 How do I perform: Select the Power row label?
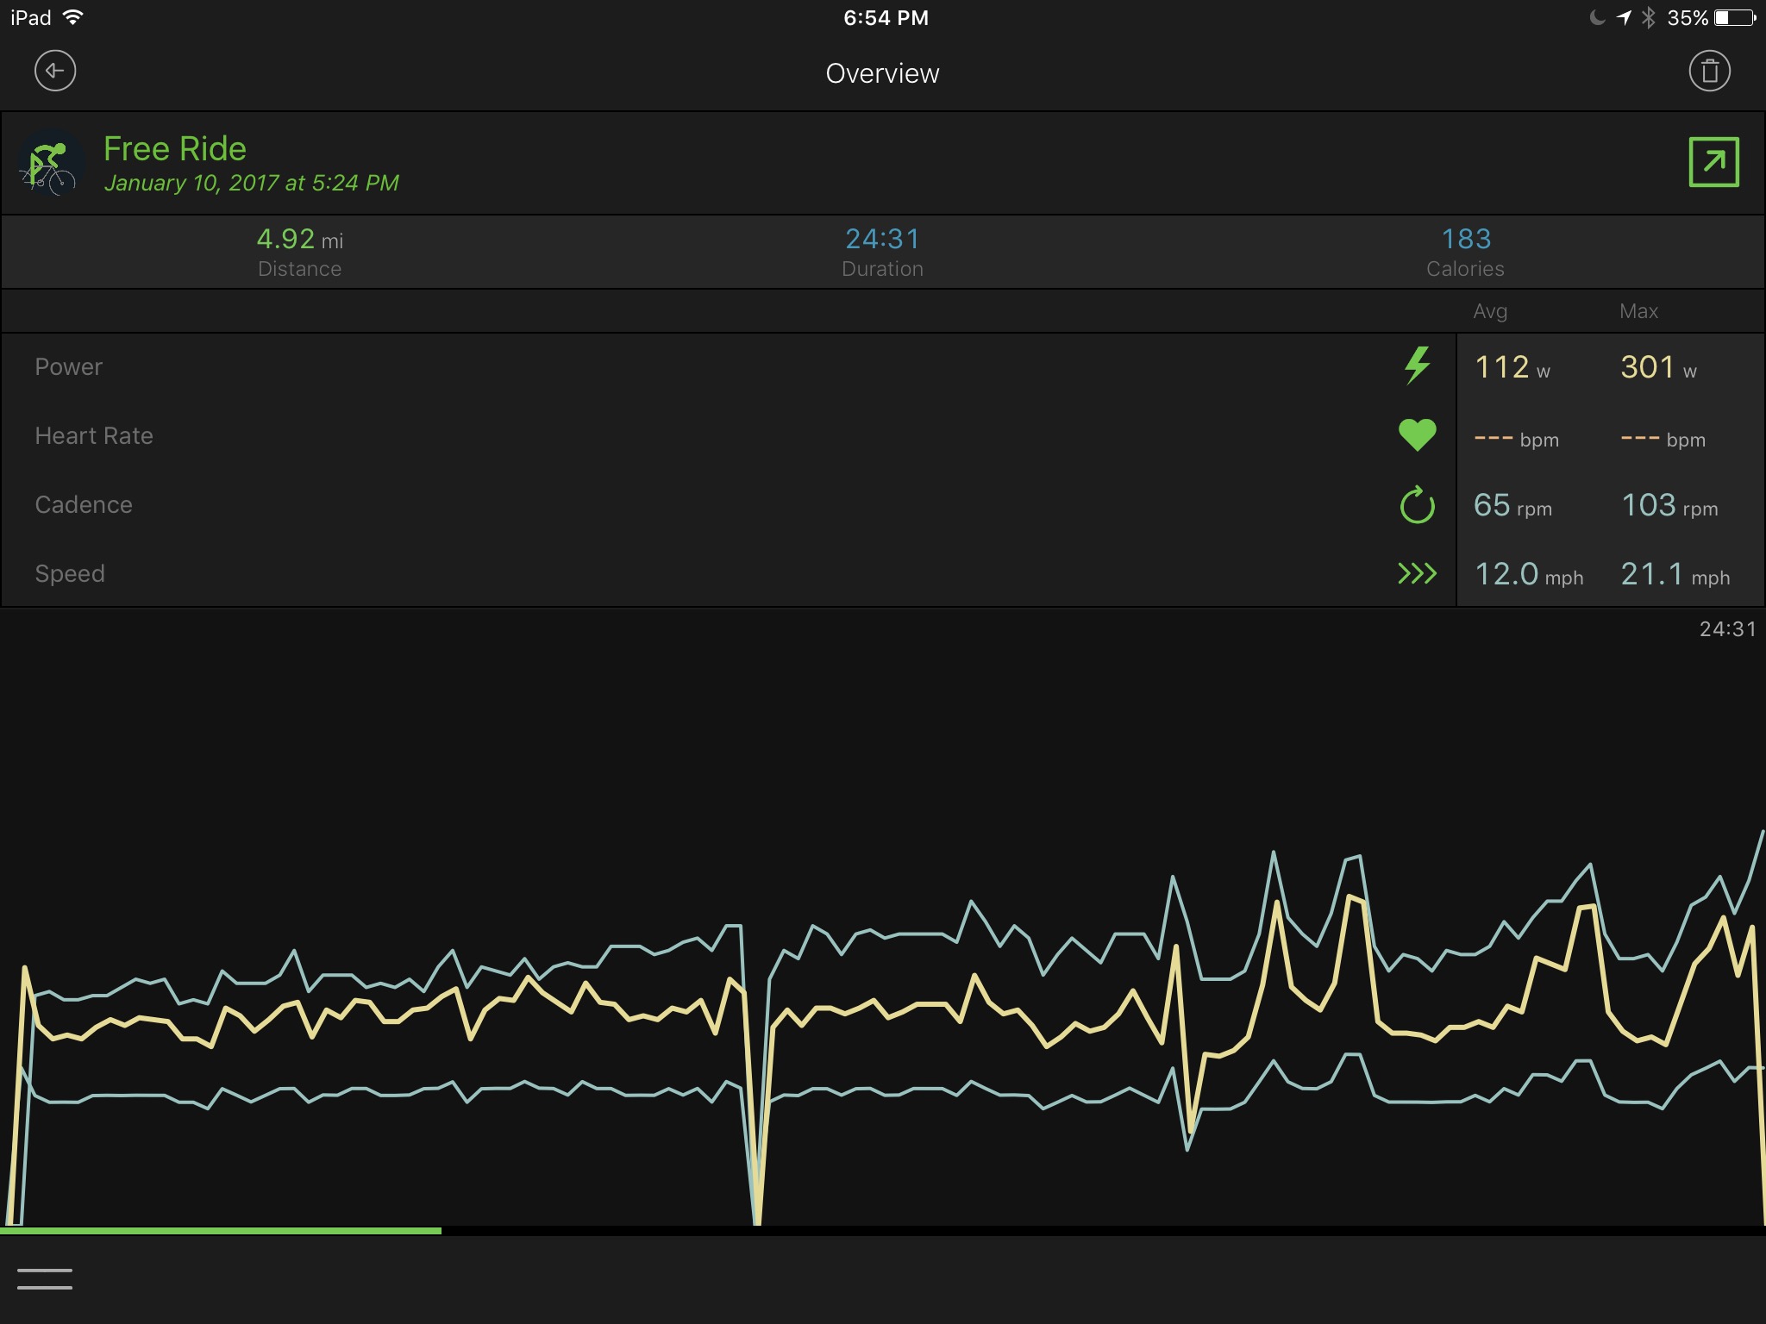(x=68, y=367)
